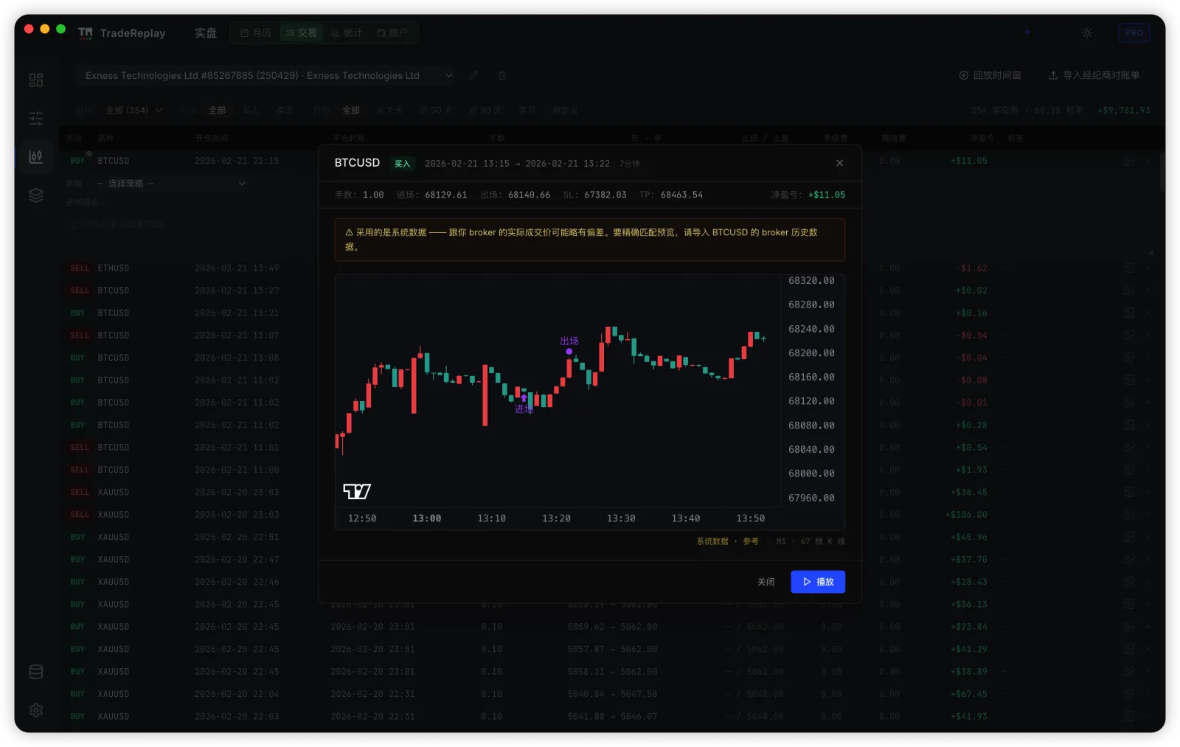
Task: Open the 回放时间窗 replay window button
Action: pos(990,75)
